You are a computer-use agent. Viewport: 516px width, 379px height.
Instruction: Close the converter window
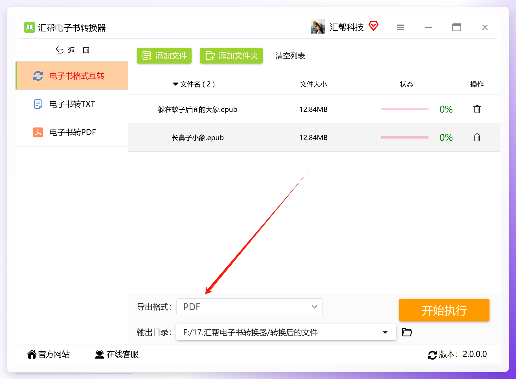pos(485,27)
